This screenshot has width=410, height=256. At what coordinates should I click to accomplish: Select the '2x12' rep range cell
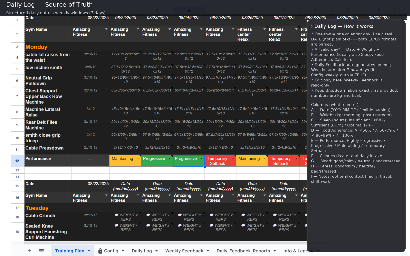pos(90,138)
